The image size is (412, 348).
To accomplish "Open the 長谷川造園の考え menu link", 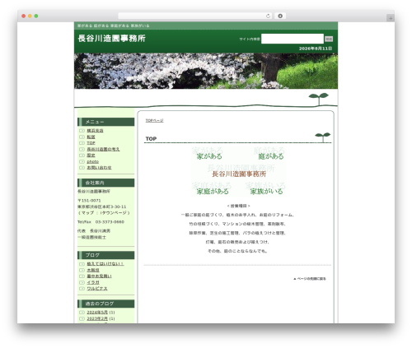I will [x=103, y=149].
